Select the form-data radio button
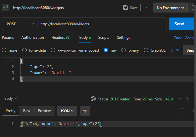 coord(24,50)
